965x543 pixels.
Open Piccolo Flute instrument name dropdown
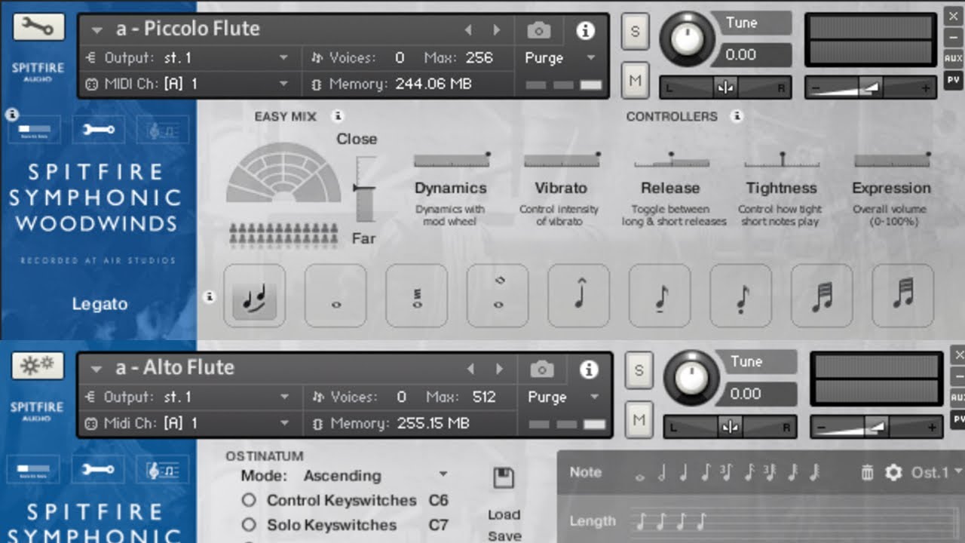[96, 31]
